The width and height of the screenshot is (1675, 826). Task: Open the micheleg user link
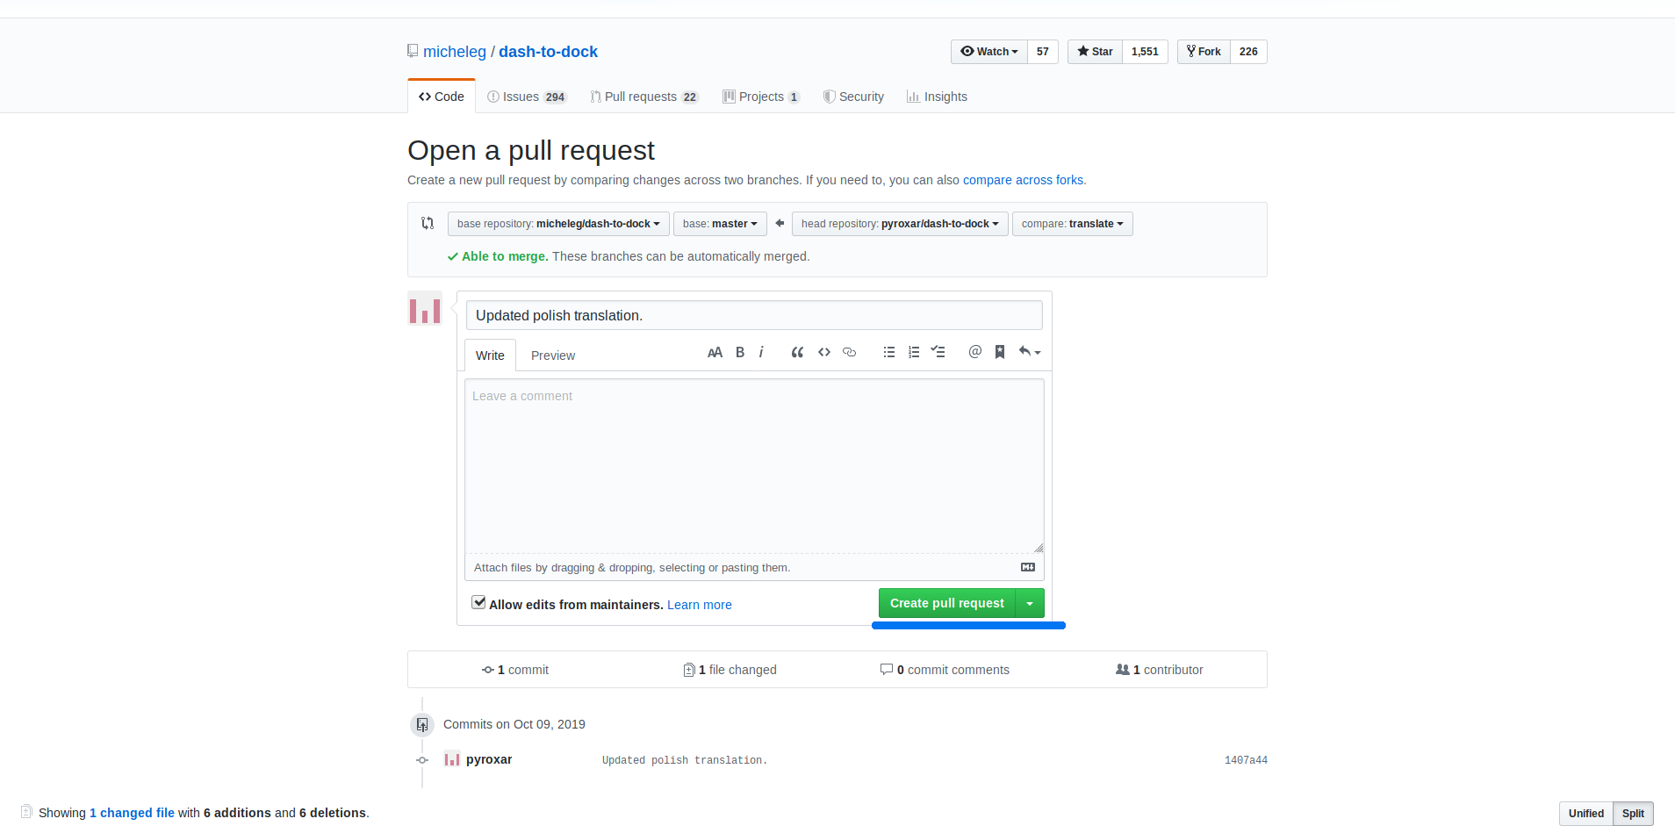coord(455,52)
